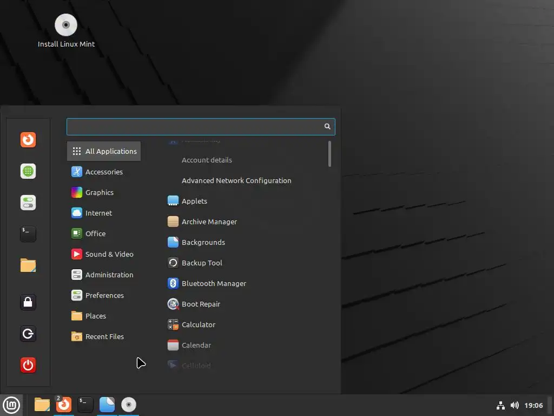This screenshot has width=554, height=416.
Task: Click the Backup Tool app icon
Action: 173,263
